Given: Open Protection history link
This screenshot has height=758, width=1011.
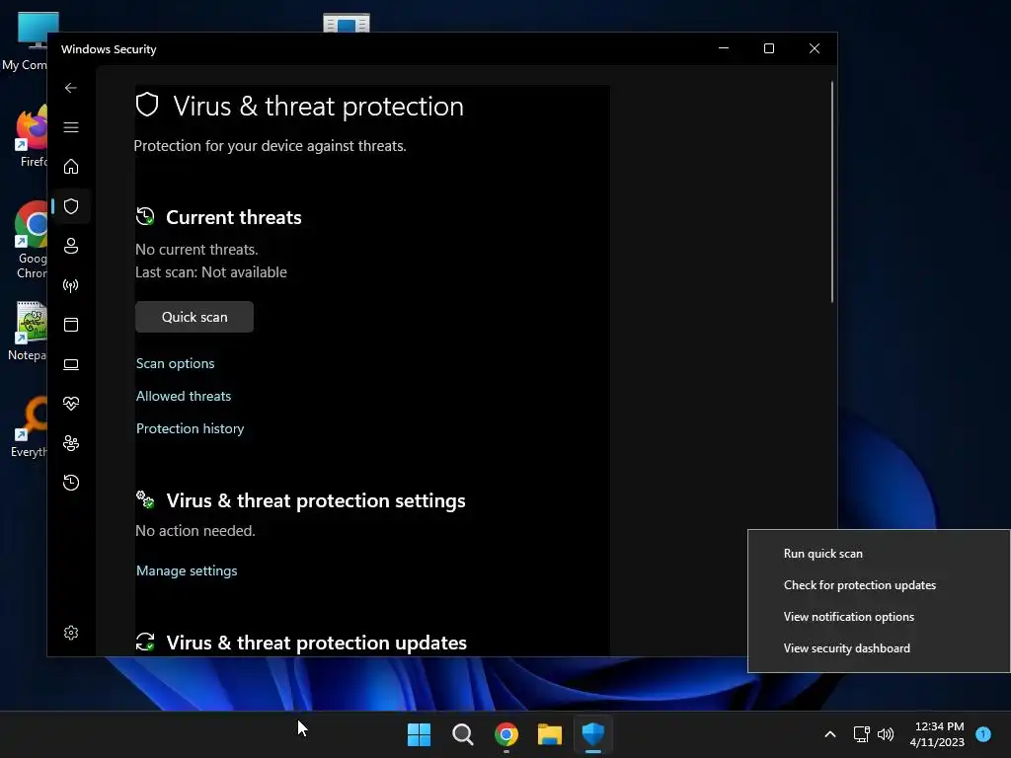Looking at the screenshot, I should point(191,428).
